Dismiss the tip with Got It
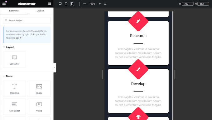The width and height of the screenshot is (212, 120). 18,38
